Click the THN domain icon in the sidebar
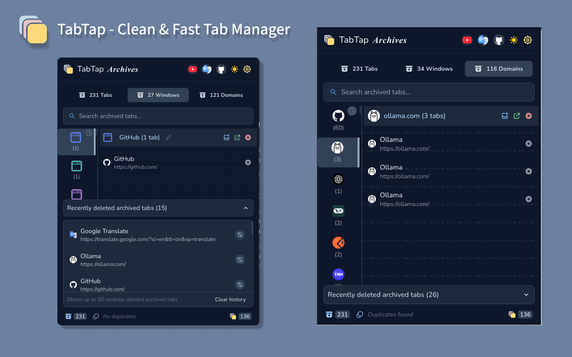 (x=338, y=274)
